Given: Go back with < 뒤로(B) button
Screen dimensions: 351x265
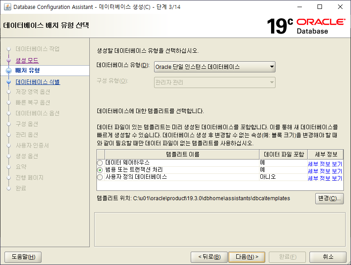Looking at the screenshot, I should tap(209, 257).
